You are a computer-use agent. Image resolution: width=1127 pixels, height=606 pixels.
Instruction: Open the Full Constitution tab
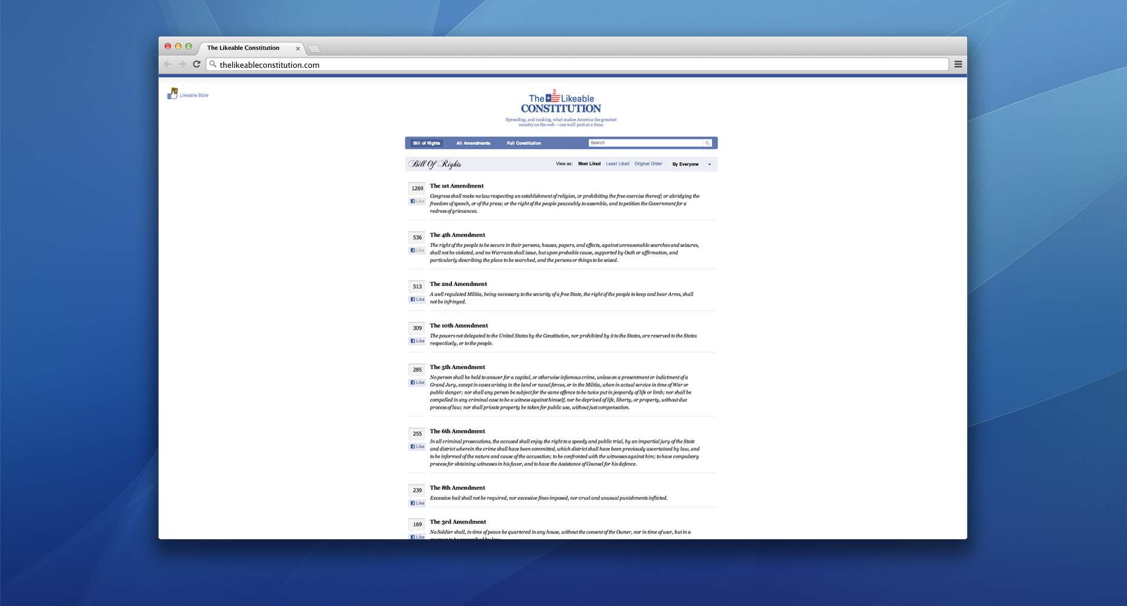point(524,143)
